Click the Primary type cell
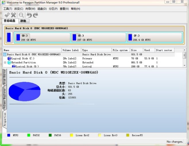This screenshot has height=146, width=189. pyautogui.click(x=87, y=59)
